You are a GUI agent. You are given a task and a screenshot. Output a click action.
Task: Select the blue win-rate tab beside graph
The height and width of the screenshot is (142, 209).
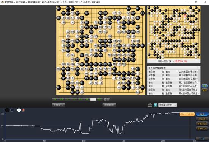point(202,114)
